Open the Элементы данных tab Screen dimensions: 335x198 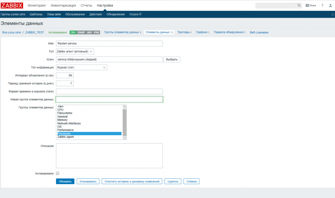pyautogui.click(x=159, y=32)
